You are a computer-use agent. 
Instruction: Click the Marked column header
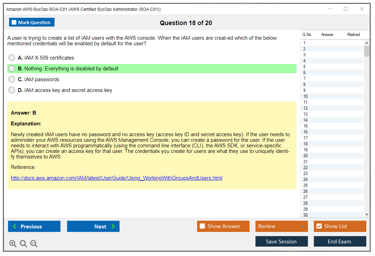pos(353,34)
